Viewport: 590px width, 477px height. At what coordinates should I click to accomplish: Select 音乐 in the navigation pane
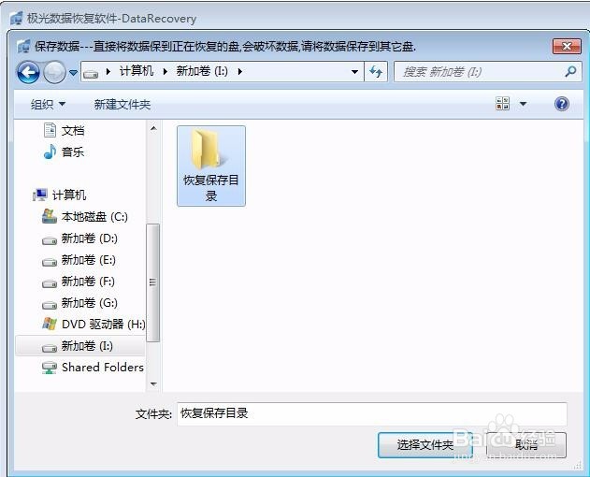click(x=73, y=152)
